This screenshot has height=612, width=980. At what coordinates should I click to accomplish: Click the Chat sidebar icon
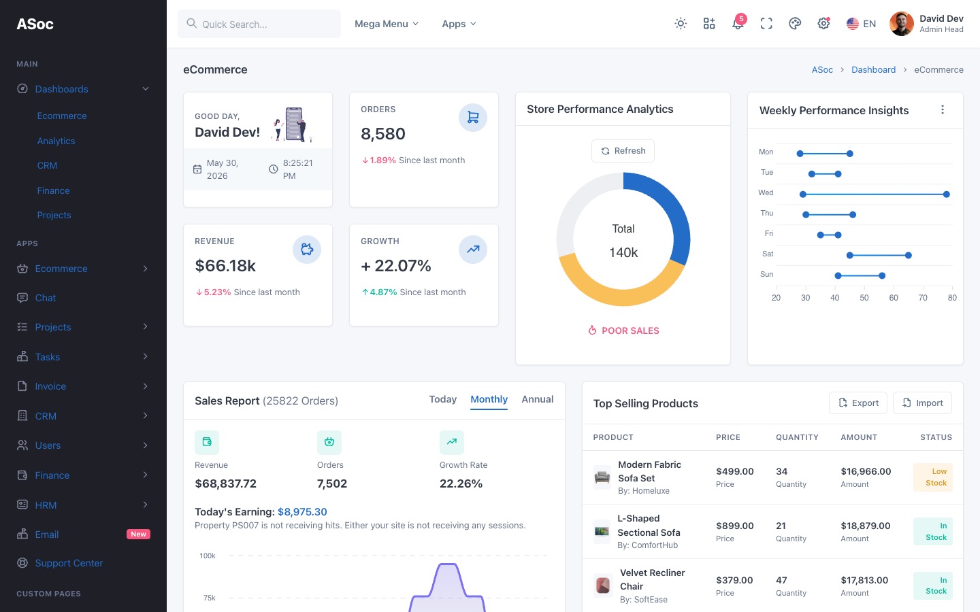point(22,298)
